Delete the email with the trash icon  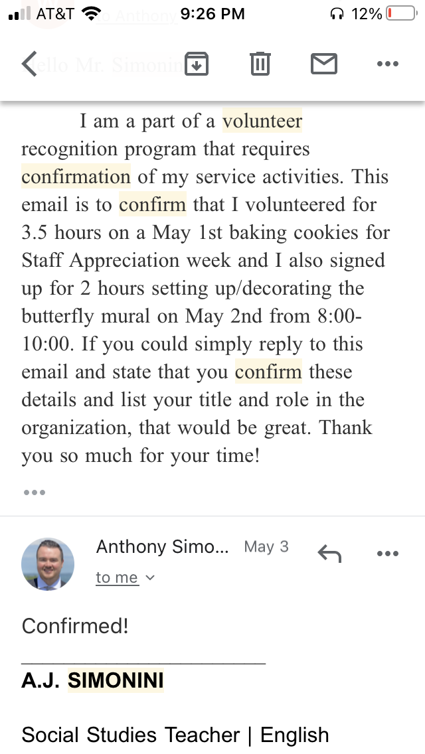click(x=260, y=64)
